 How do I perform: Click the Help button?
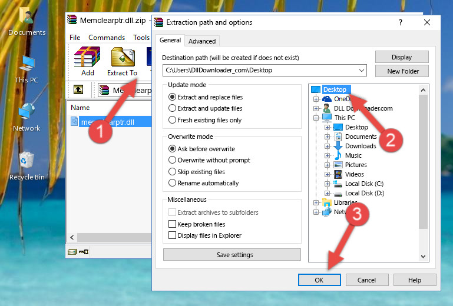pyautogui.click(x=415, y=280)
